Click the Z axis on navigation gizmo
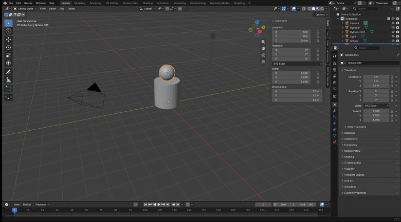This screenshot has width=401, height=222. pyautogui.click(x=257, y=23)
